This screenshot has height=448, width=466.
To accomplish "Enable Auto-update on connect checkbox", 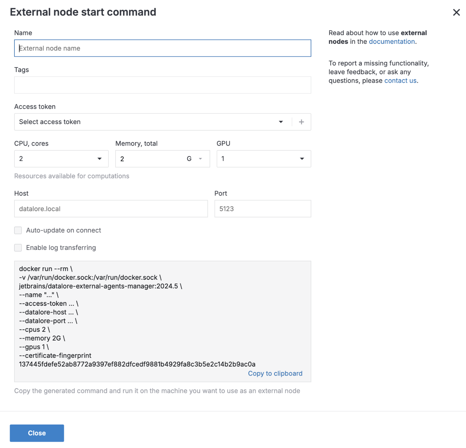I will coord(18,231).
